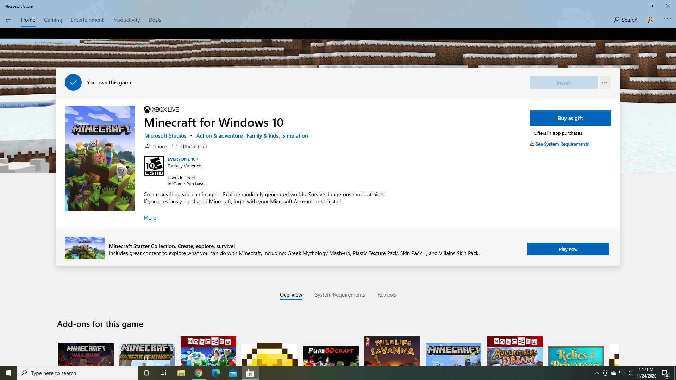The width and height of the screenshot is (676, 380).
Task: Open the Deals tab
Action: (155, 20)
